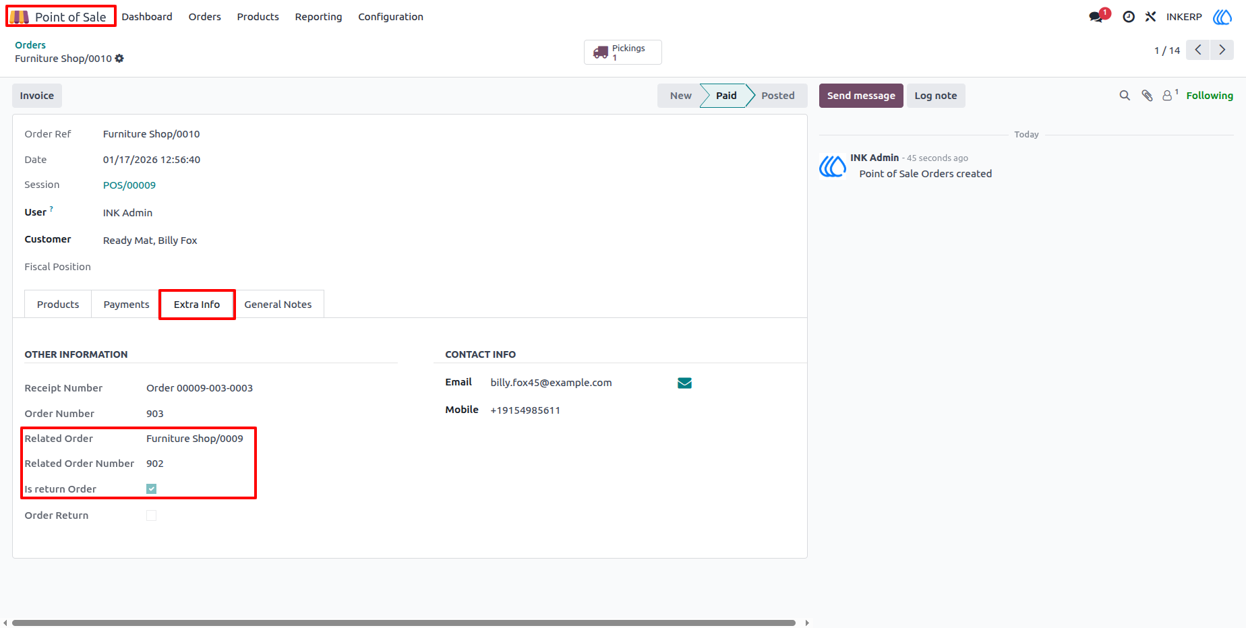Screen dimensions: 1246x628
Task: Click the horizontal scrollbar at the bottom
Action: coord(404,623)
